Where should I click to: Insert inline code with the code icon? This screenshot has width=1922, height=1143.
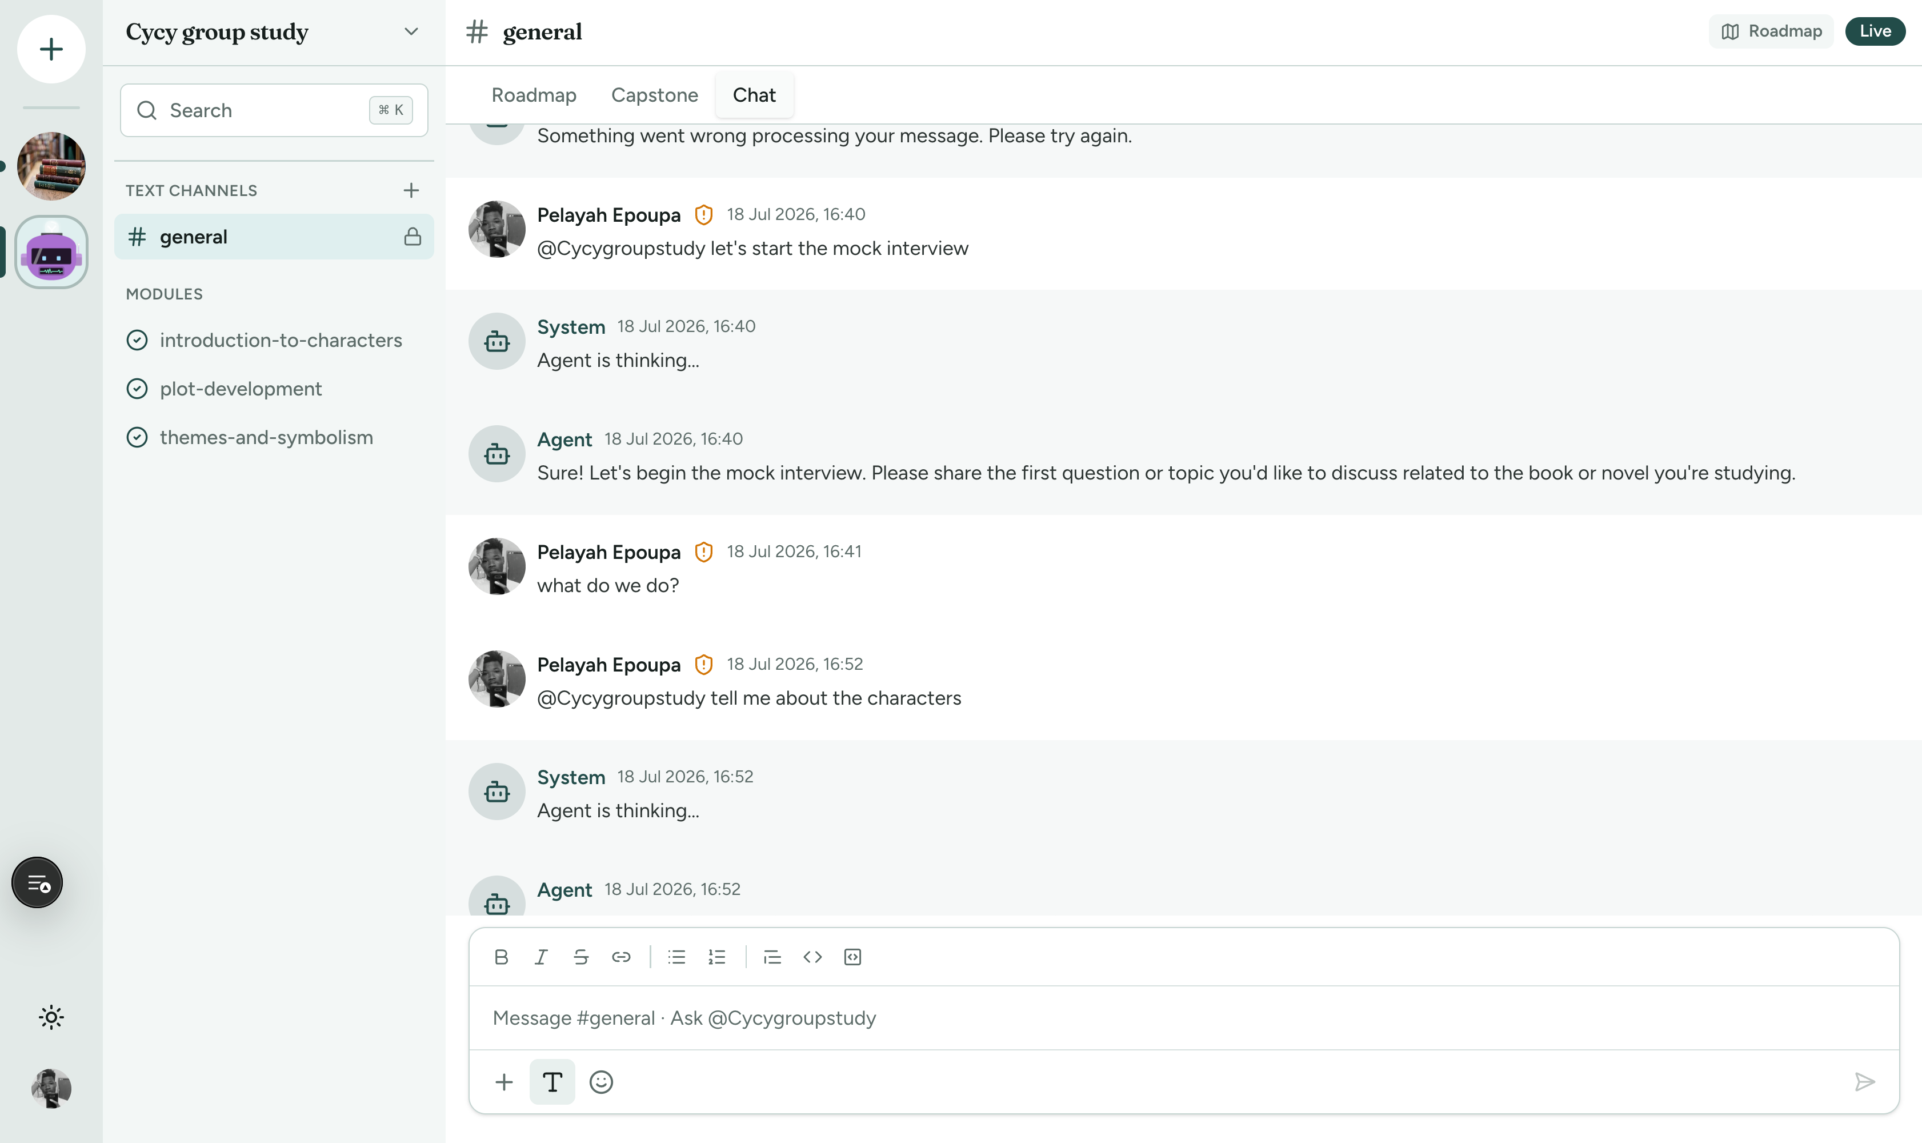[812, 957]
